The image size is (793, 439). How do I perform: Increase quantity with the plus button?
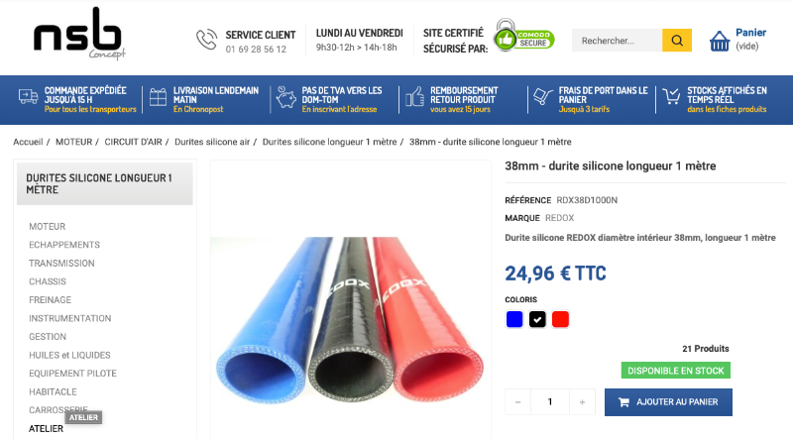(582, 402)
